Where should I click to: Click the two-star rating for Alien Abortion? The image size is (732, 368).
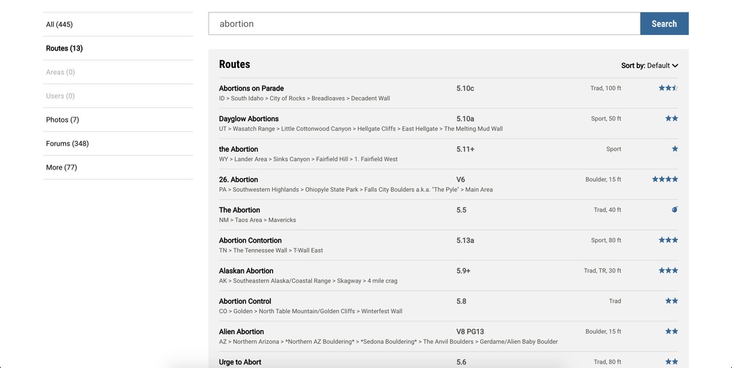coord(671,331)
